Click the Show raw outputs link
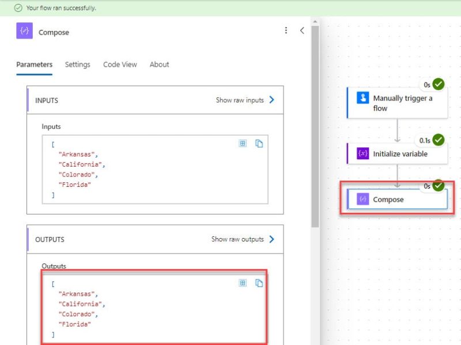This screenshot has height=345, width=461. (237, 240)
